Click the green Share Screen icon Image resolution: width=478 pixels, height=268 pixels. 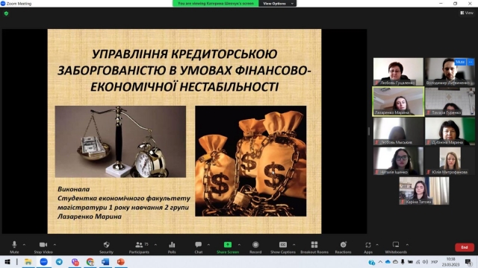[x=228, y=245]
